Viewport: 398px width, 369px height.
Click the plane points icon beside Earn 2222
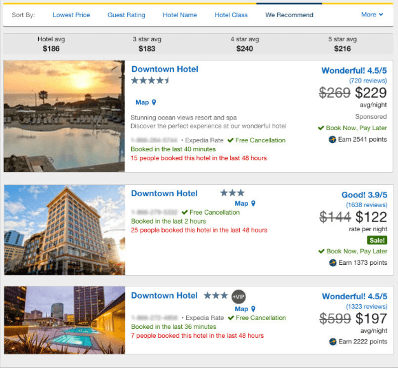click(333, 342)
